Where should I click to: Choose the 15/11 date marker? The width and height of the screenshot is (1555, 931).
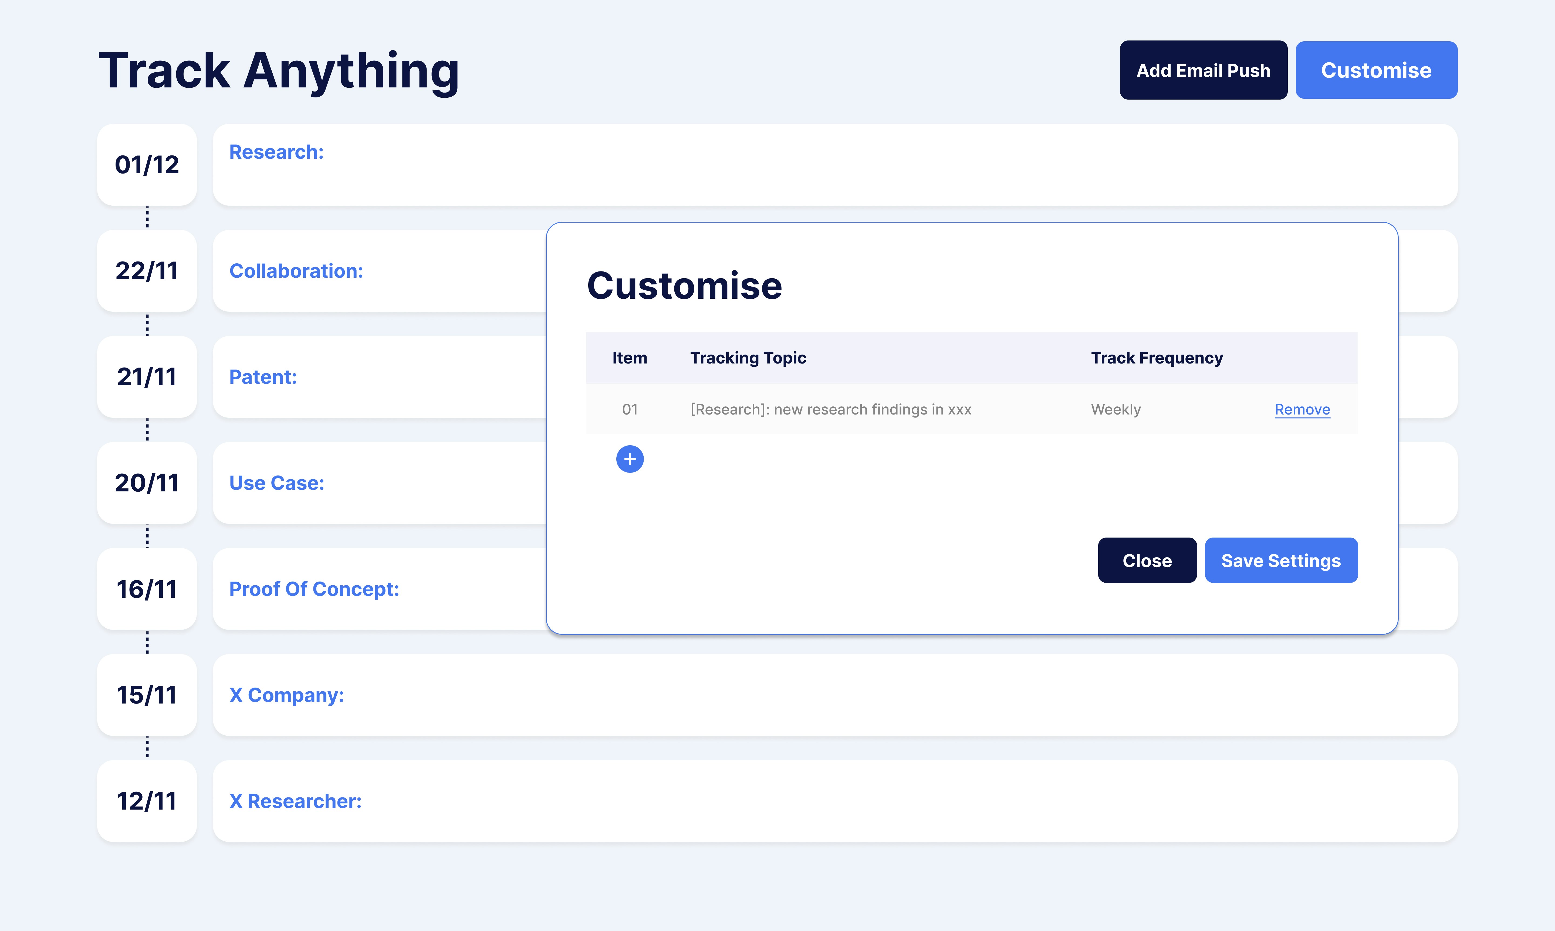click(147, 695)
